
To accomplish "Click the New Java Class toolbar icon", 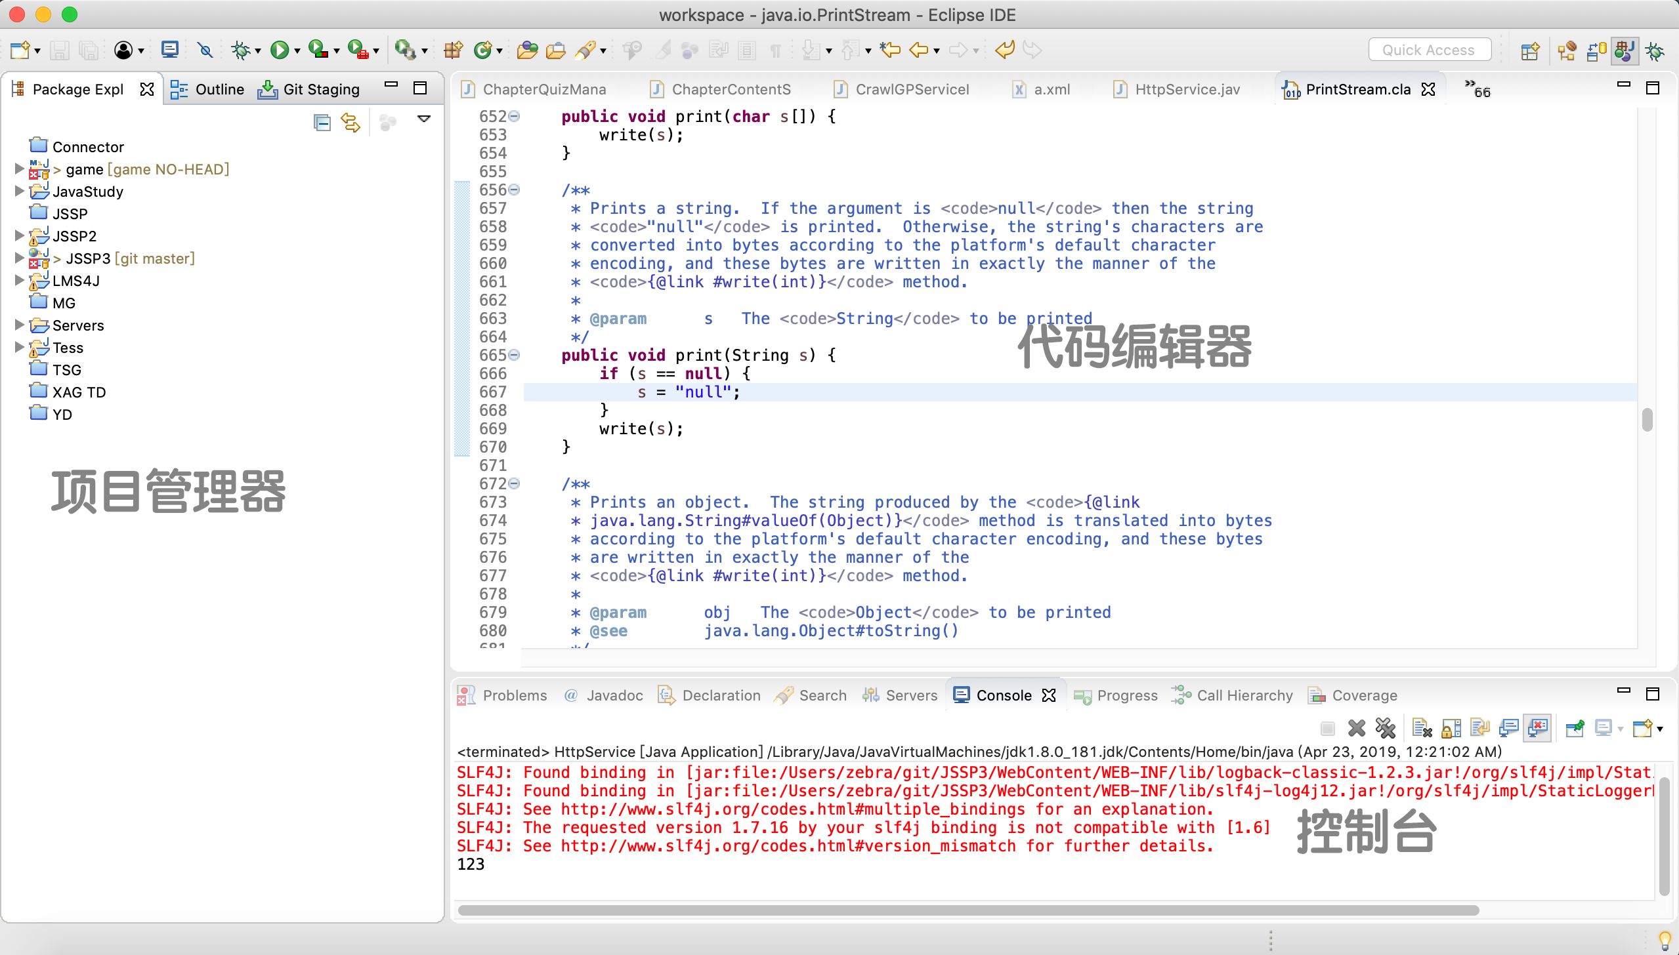I will pos(483,50).
